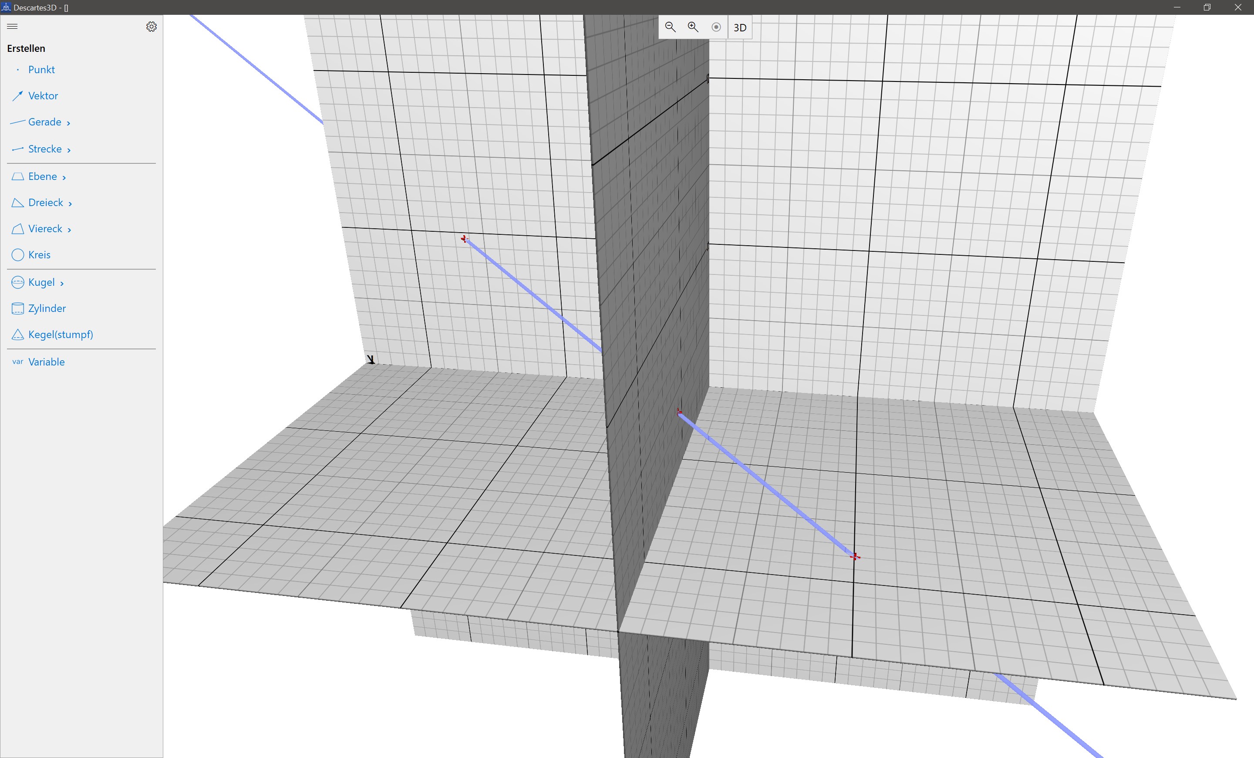1254x758 pixels.
Task: Choose Zylinder from the create list
Action: click(47, 308)
